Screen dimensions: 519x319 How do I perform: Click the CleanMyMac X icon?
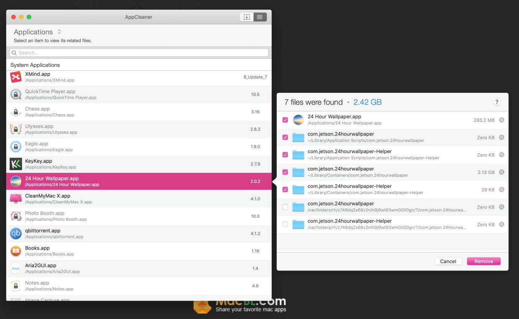point(16,199)
